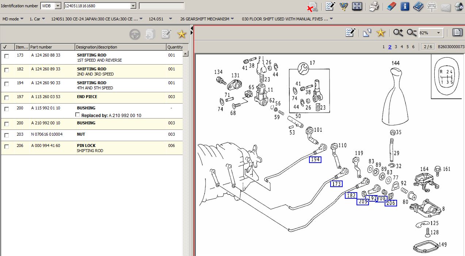Open the MD mode menu
This screenshot has height=256, width=465.
(x=13, y=19)
